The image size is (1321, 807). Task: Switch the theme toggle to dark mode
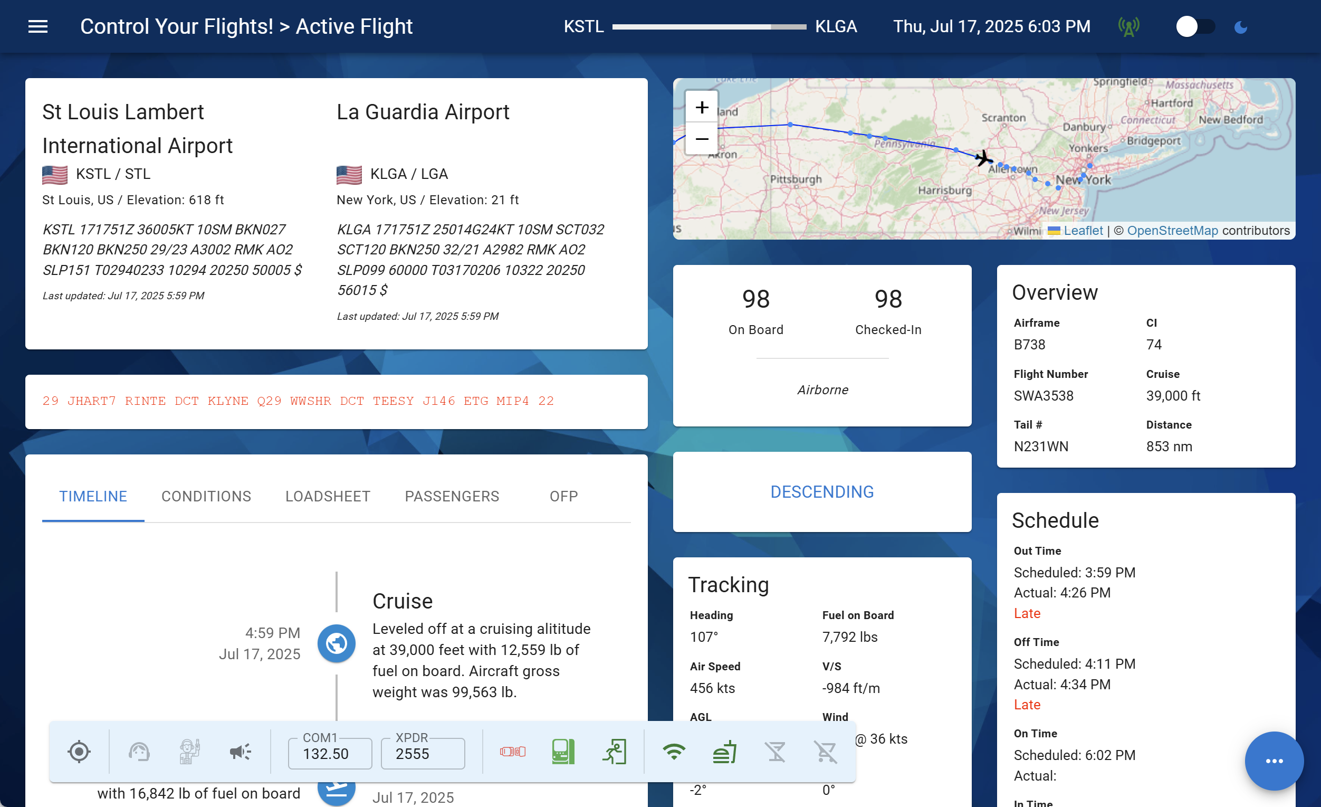click(1194, 25)
